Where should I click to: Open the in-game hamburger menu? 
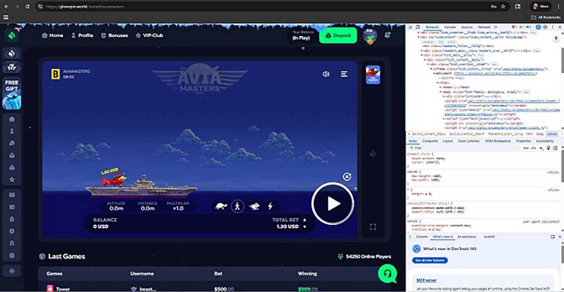pos(344,74)
